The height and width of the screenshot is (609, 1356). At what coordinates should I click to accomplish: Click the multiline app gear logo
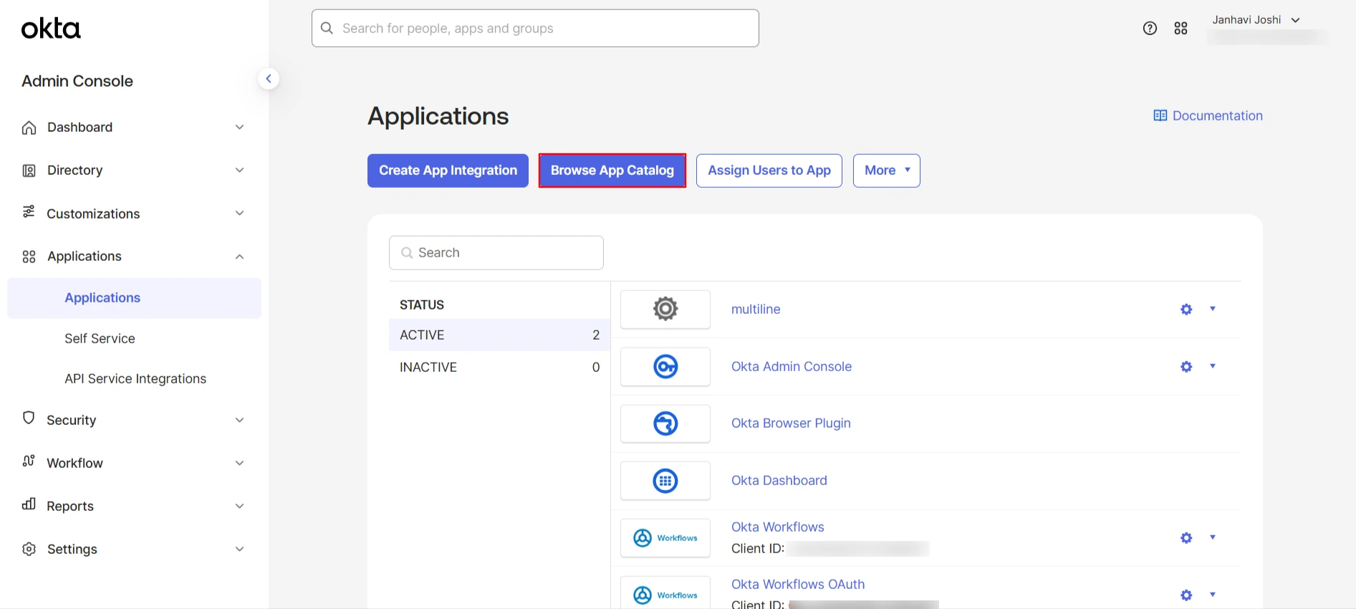pos(665,309)
